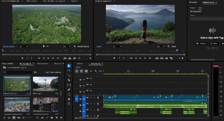The image size is (224, 121).
Task: Create new bin in Project panel
Action: point(52,118)
